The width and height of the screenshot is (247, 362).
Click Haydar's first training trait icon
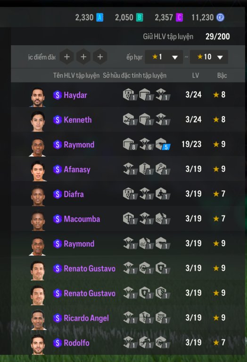pyautogui.click(x=130, y=95)
